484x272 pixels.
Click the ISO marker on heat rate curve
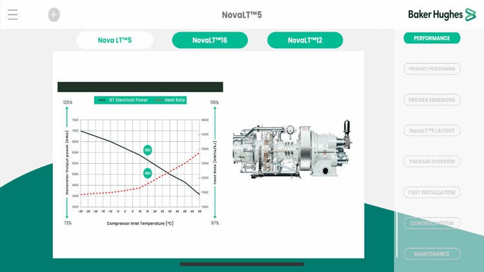[148, 173]
